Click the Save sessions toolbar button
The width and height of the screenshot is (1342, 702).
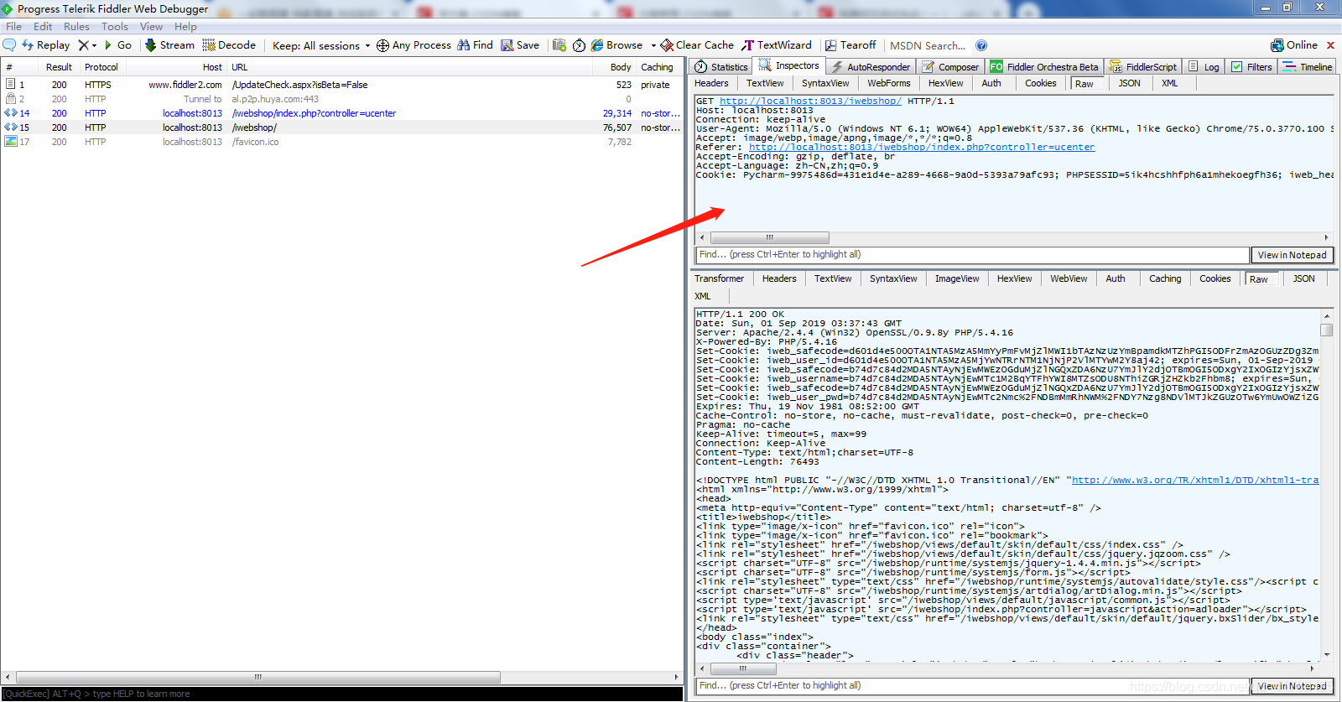520,45
